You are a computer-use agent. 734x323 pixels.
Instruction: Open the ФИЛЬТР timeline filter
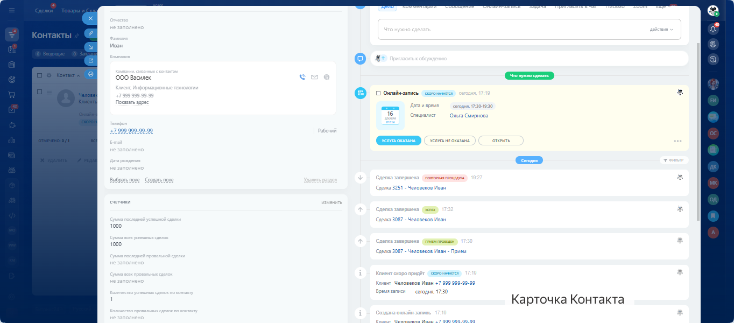point(674,160)
